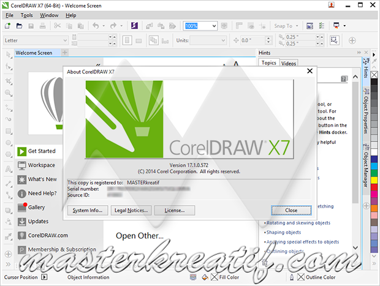Click the Undo arrow icon
The height and width of the screenshot is (286, 380).
(96, 26)
